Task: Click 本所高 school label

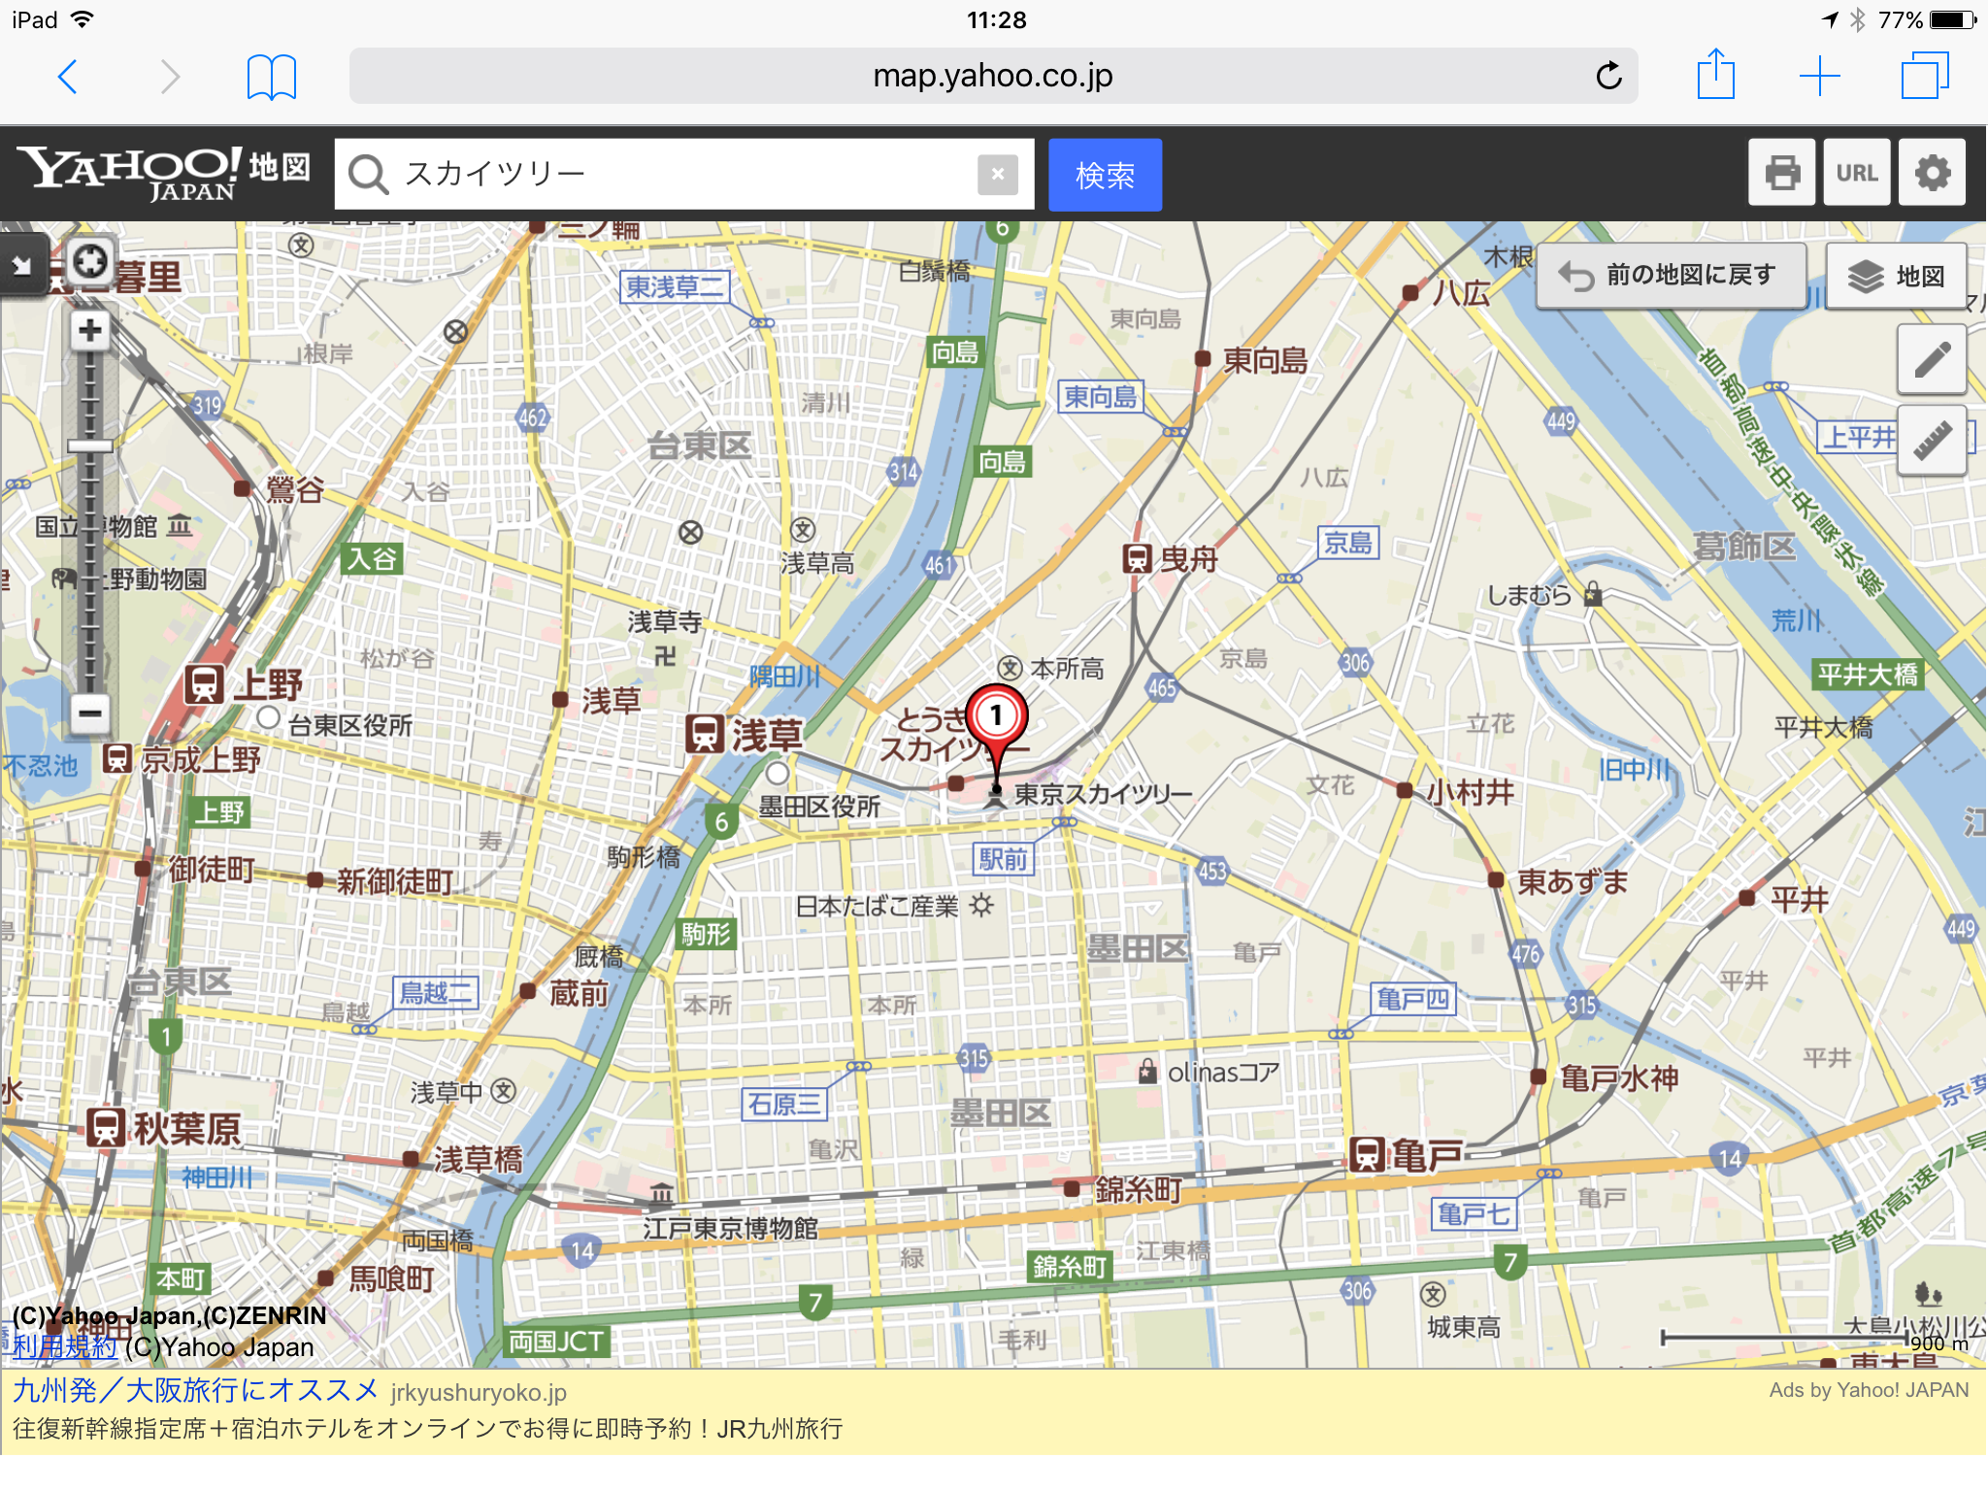Action: click(1067, 669)
